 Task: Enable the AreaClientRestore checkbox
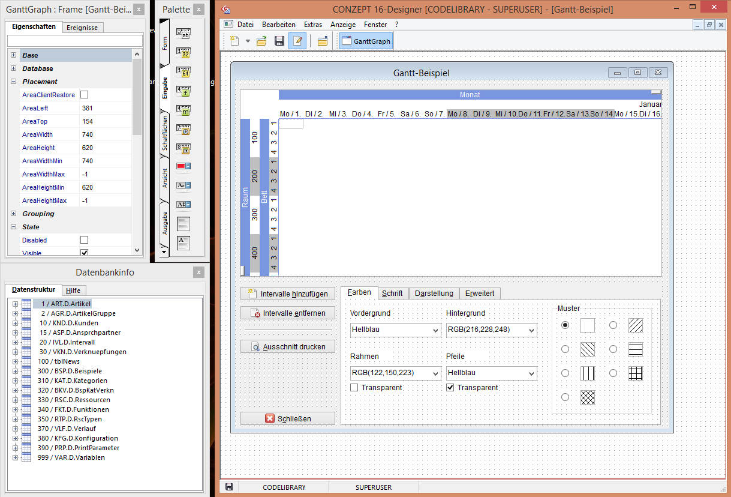[85, 95]
